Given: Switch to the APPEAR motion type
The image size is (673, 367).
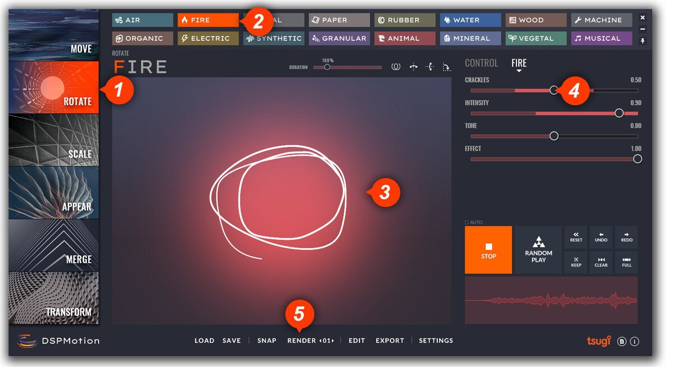Looking at the screenshot, I should [x=54, y=193].
